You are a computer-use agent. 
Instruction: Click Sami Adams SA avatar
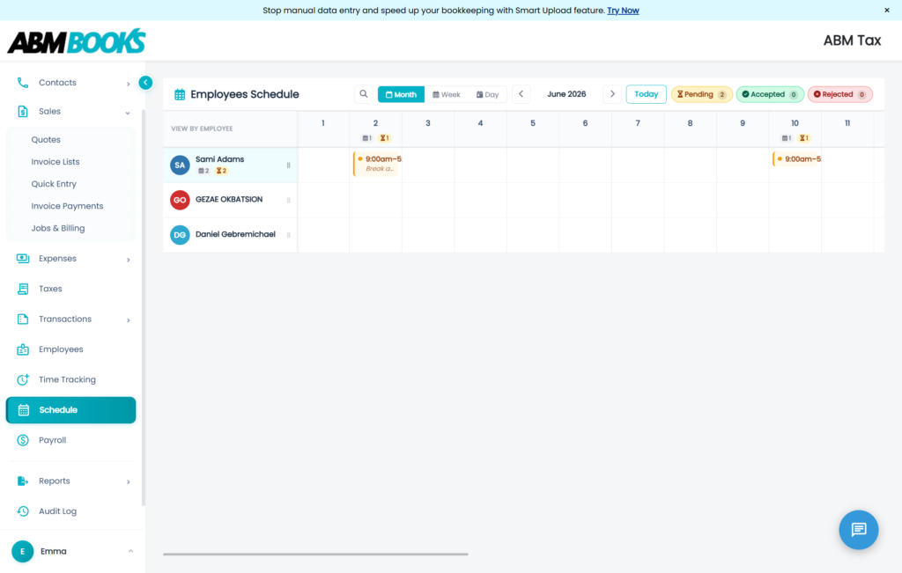click(x=180, y=165)
